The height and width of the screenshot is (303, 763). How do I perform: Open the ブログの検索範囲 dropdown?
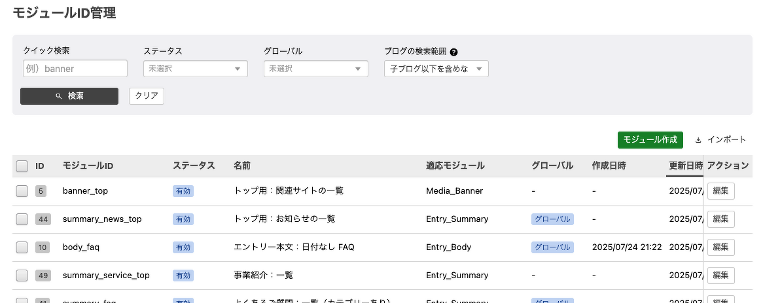tap(436, 69)
